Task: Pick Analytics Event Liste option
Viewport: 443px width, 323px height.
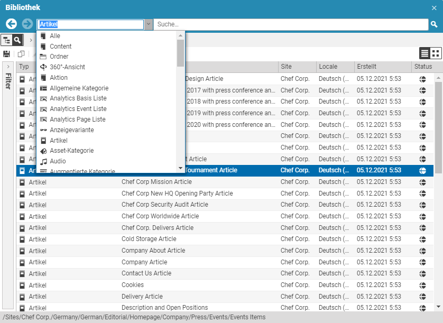Action: [78, 109]
